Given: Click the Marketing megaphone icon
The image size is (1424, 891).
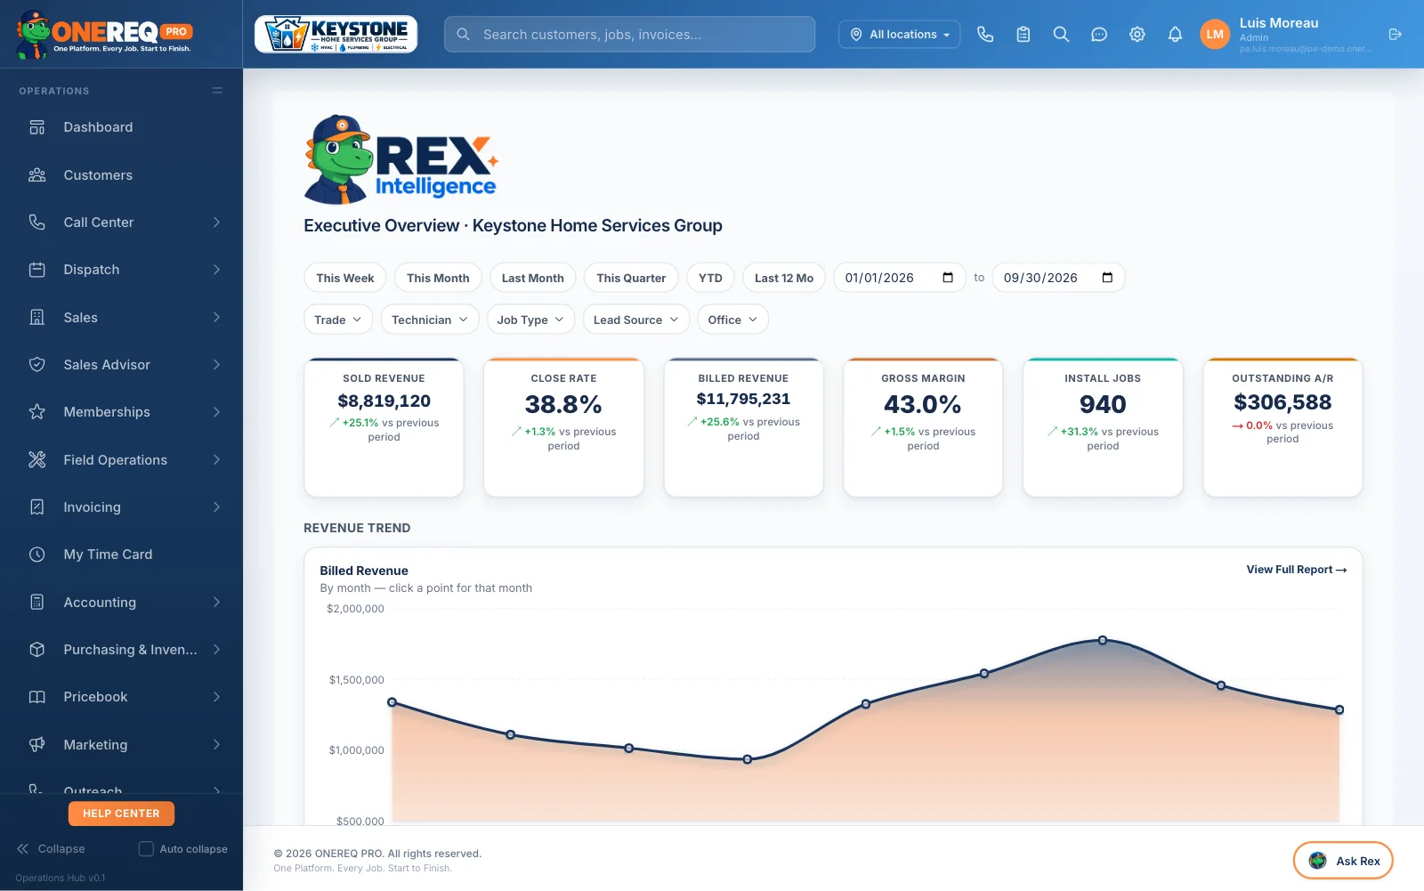Looking at the screenshot, I should [x=36, y=745].
